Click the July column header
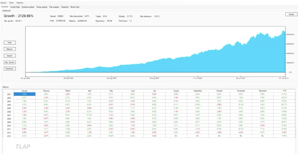This screenshot has height=154, width=298. pyautogui.click(x=154, y=91)
